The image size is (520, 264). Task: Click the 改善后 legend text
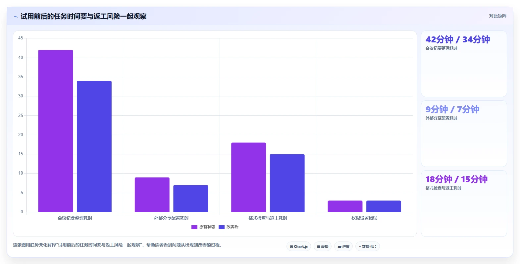(233, 227)
